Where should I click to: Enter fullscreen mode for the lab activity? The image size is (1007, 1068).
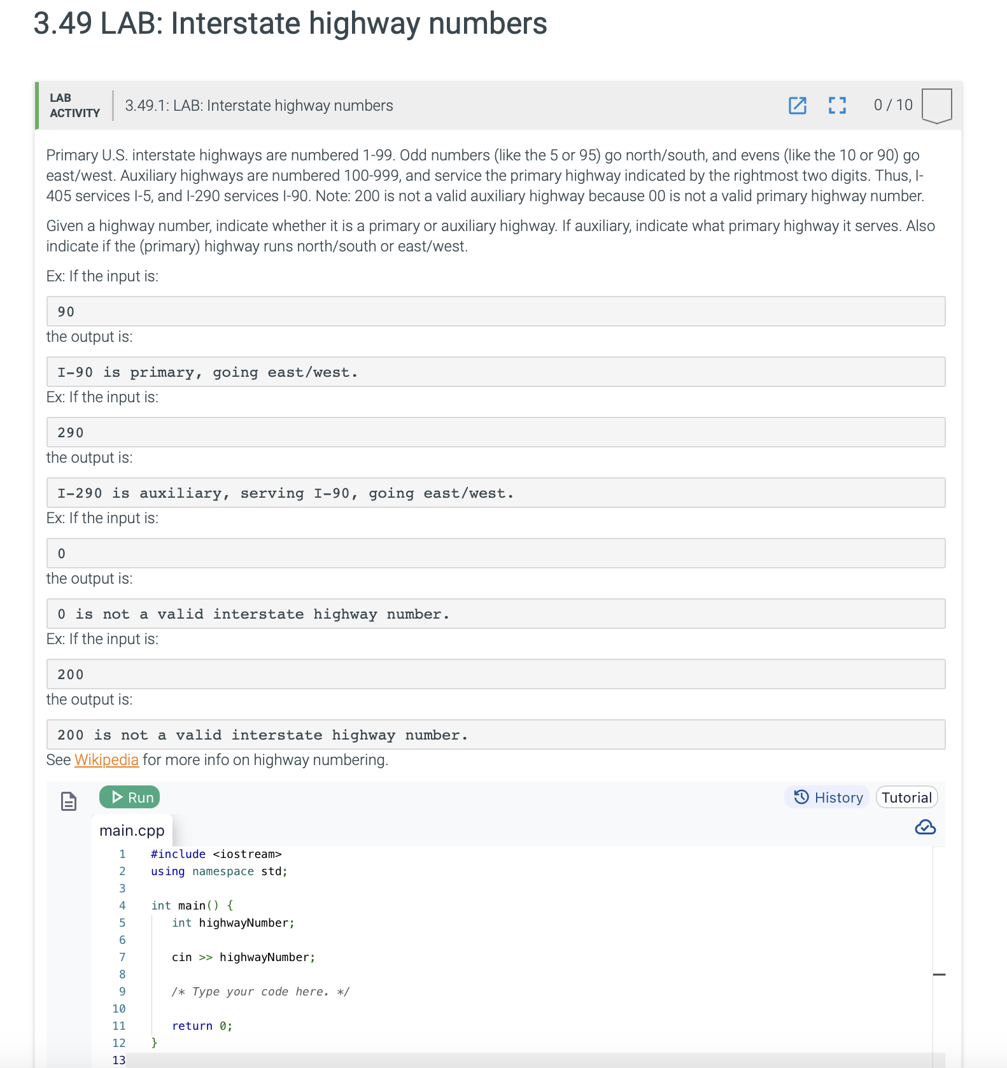coord(836,105)
